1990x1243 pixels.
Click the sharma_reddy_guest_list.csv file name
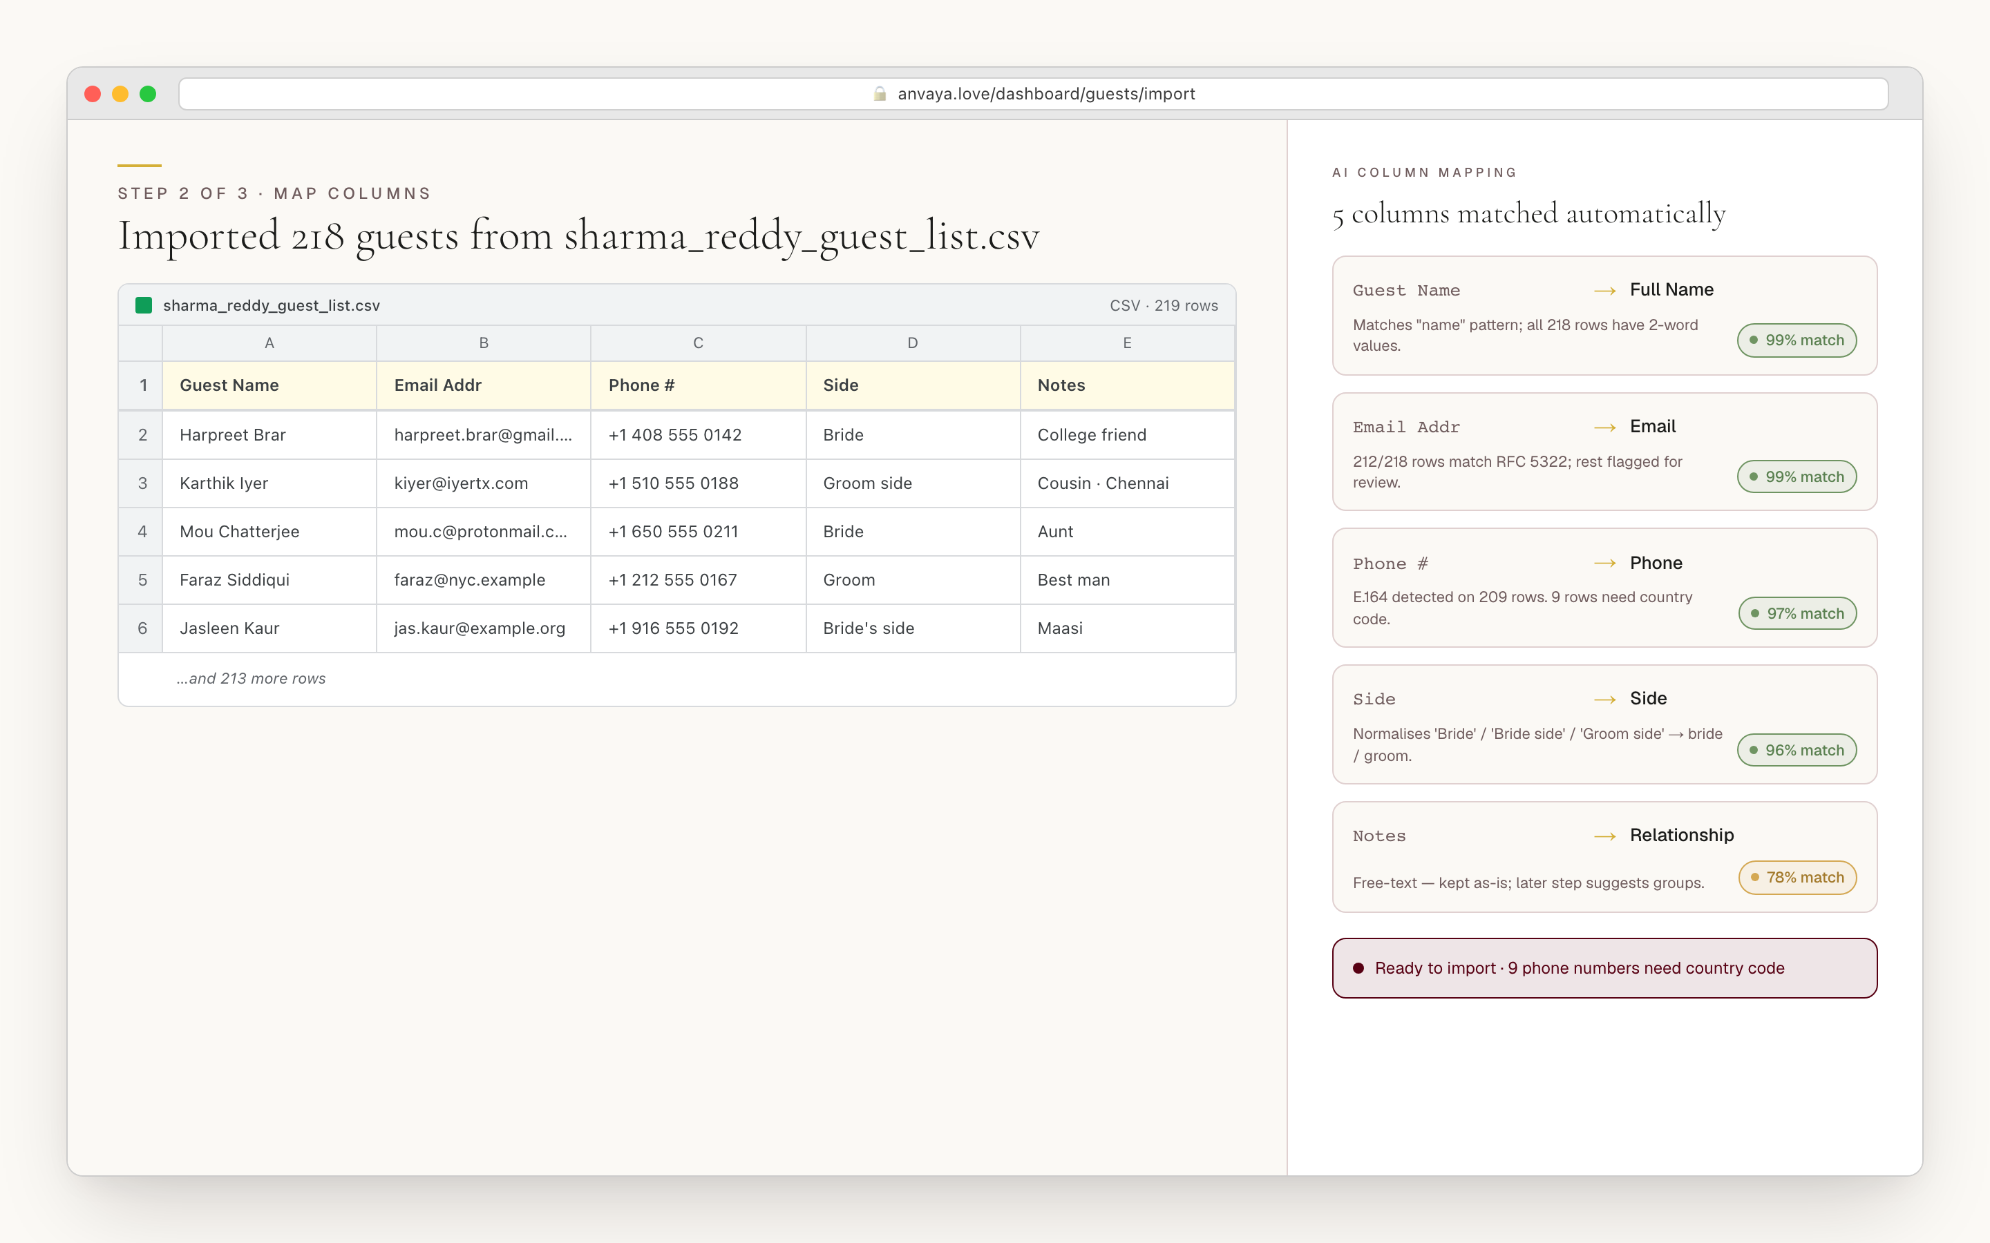272,306
